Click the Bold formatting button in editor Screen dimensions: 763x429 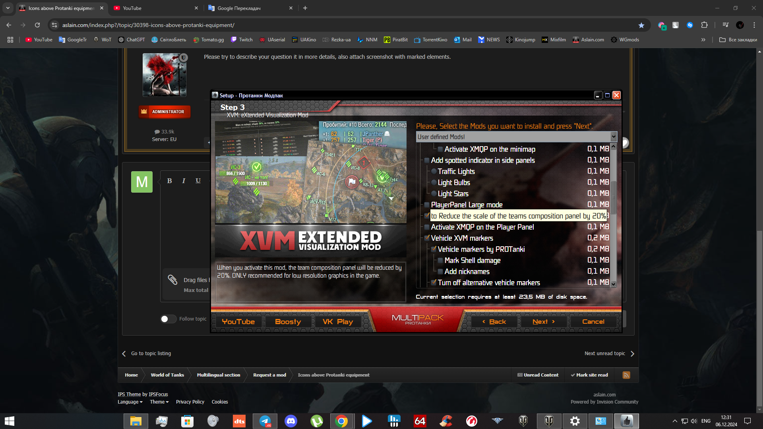[x=169, y=181]
